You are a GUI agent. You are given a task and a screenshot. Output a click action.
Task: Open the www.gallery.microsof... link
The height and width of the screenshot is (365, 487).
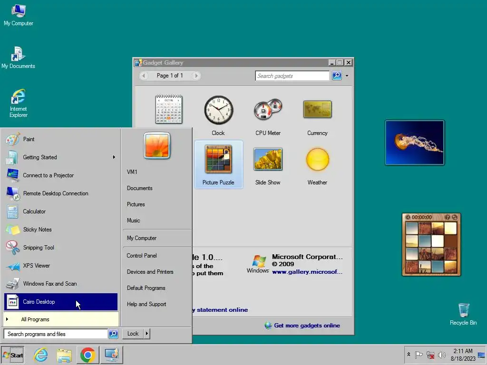pos(307,272)
